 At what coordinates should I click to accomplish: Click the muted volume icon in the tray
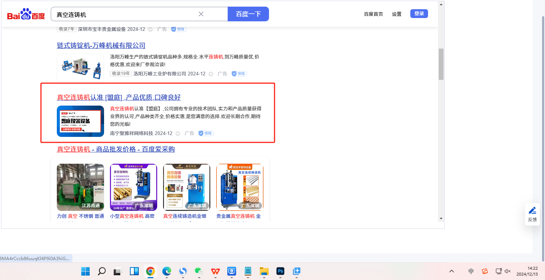click(508, 271)
